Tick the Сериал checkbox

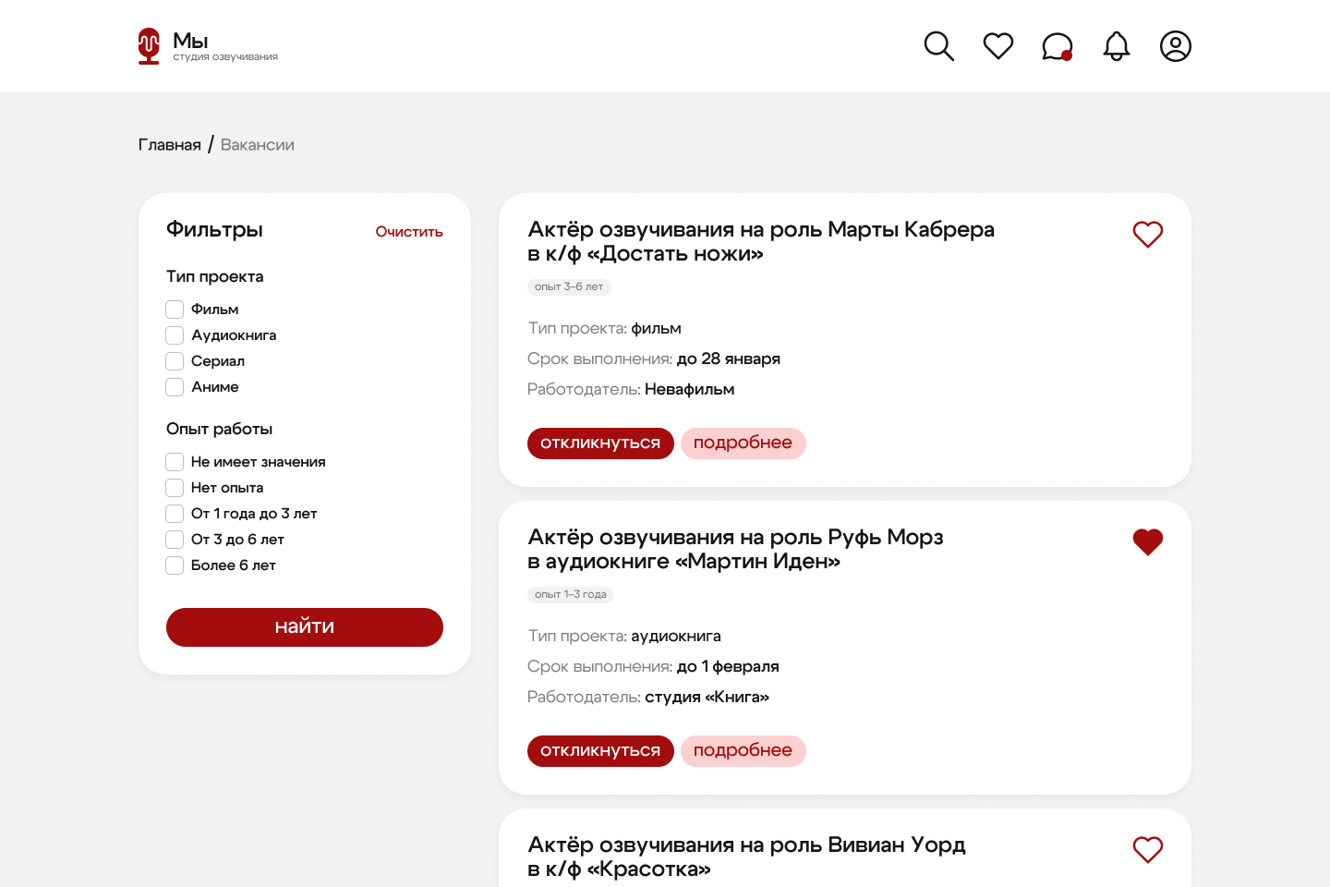point(175,361)
